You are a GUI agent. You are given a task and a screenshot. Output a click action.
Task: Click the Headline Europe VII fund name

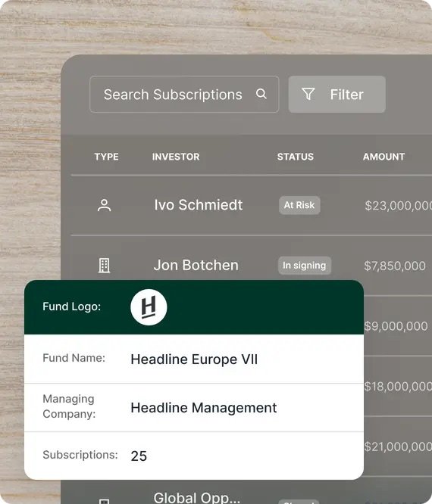click(194, 359)
